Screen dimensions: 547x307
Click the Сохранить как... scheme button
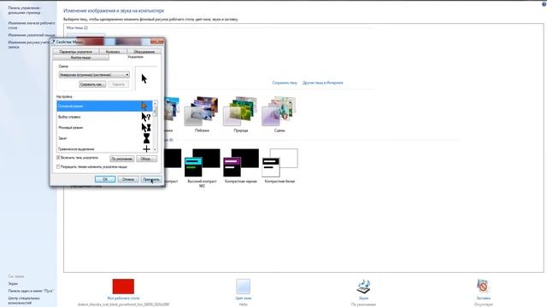(92, 84)
